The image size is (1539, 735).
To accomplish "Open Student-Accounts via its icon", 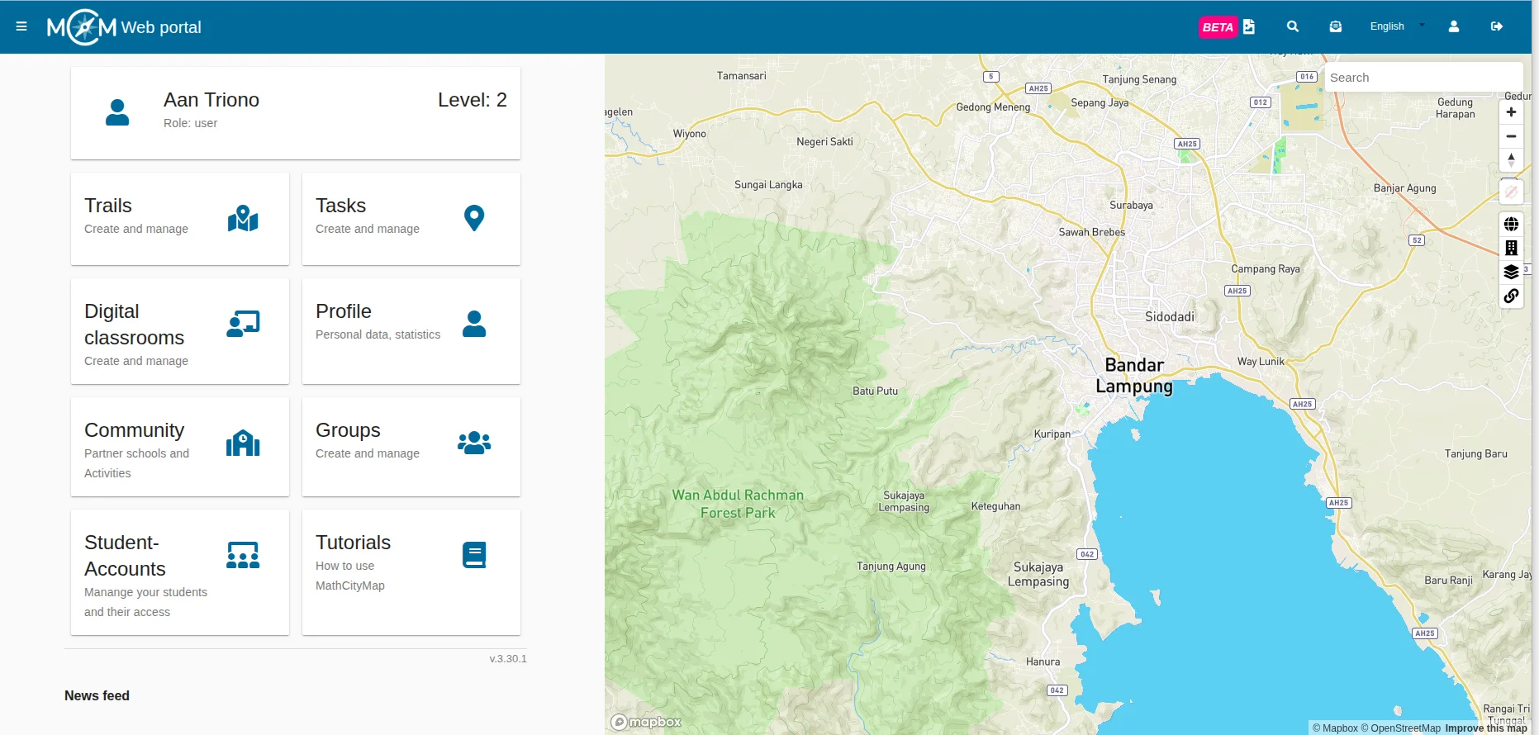I will tap(243, 555).
